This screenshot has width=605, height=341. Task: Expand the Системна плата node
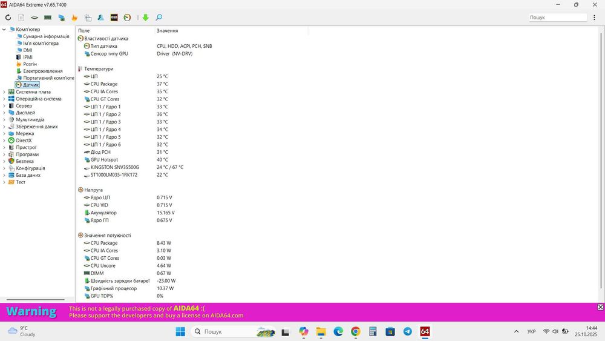(x=4, y=92)
